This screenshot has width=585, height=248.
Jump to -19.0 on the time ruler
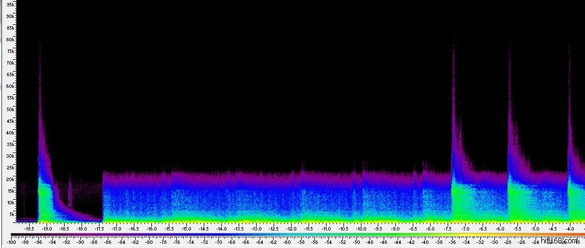click(47, 229)
